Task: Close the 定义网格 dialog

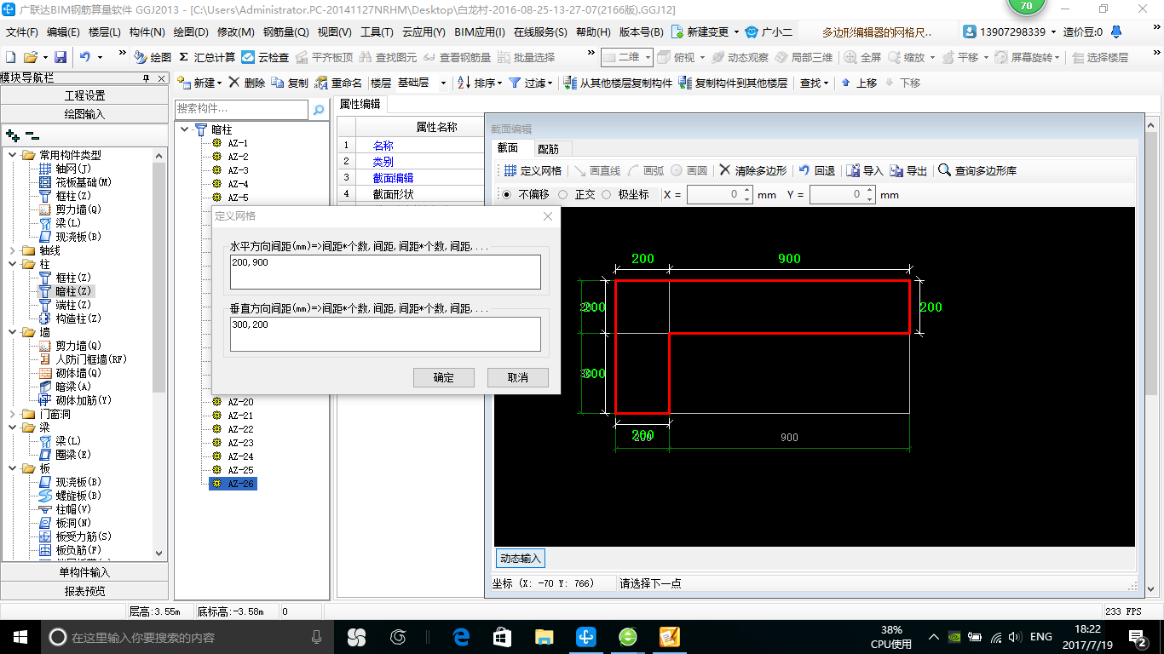Action: [548, 216]
